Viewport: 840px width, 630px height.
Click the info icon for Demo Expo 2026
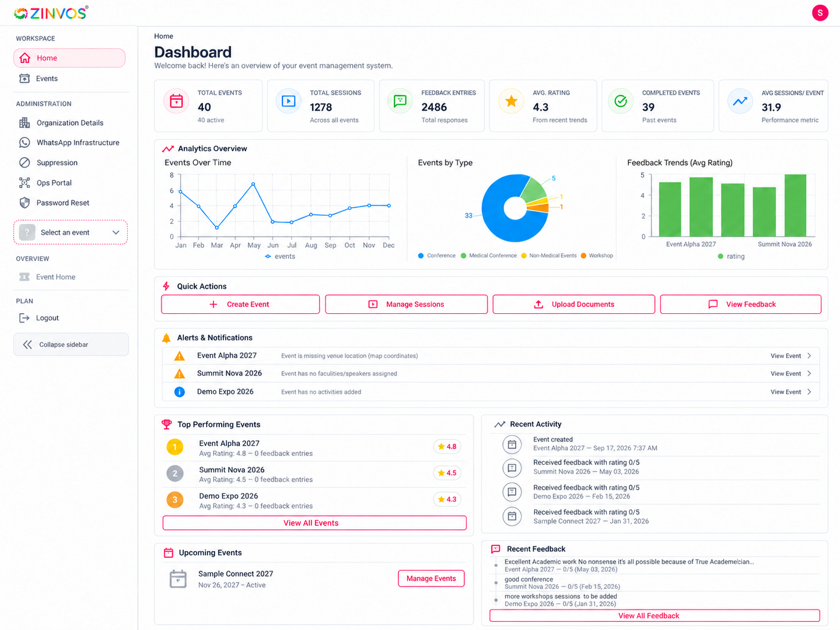180,392
